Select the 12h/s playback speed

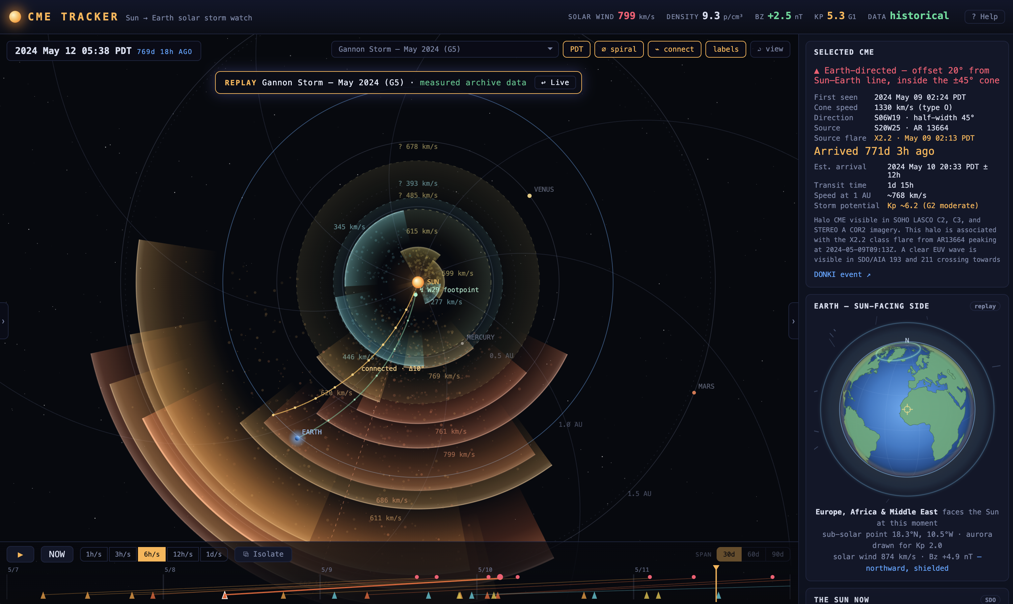183,554
